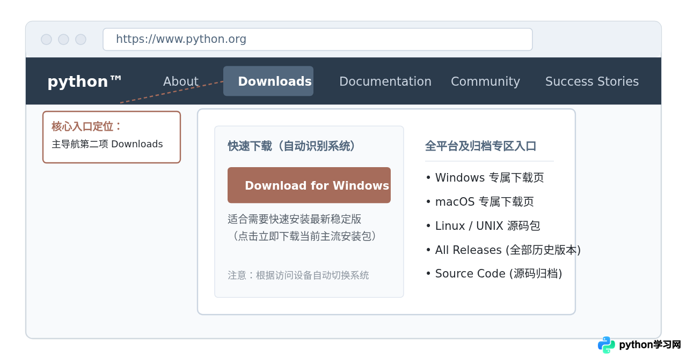Click the 全平台及归档专区入口 heading

[x=481, y=146]
